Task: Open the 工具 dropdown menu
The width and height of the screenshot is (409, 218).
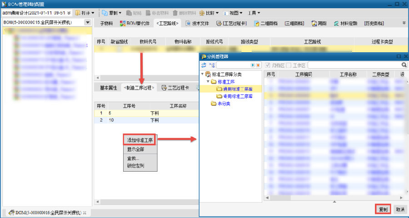Action: click(254, 13)
